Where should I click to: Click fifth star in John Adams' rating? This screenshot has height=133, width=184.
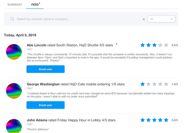point(166,120)
